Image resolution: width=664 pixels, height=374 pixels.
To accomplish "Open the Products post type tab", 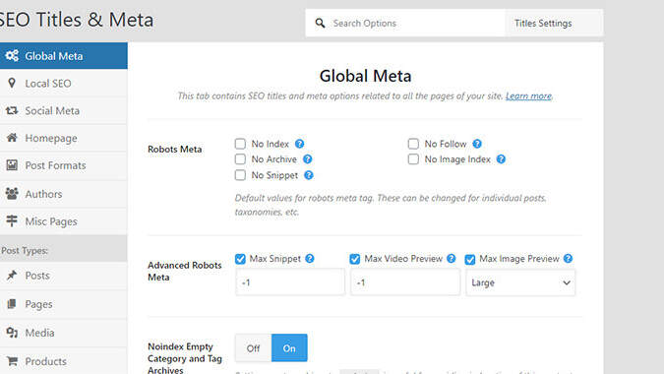I will click(64, 361).
